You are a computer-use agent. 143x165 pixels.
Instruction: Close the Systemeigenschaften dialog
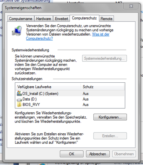pos(131,6)
